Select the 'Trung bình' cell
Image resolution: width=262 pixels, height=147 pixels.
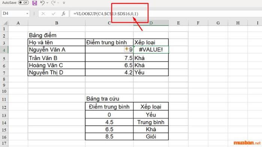click(x=151, y=122)
